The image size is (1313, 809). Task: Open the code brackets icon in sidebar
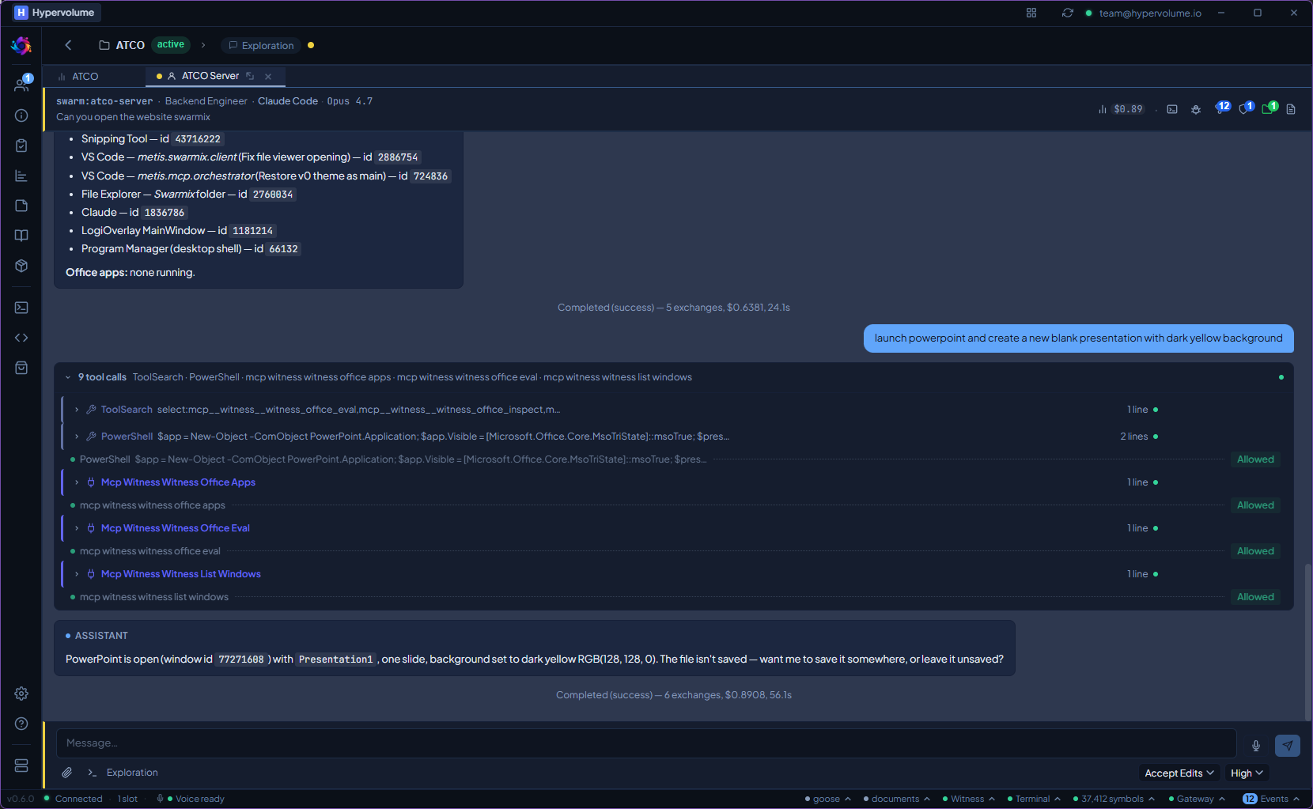click(21, 338)
